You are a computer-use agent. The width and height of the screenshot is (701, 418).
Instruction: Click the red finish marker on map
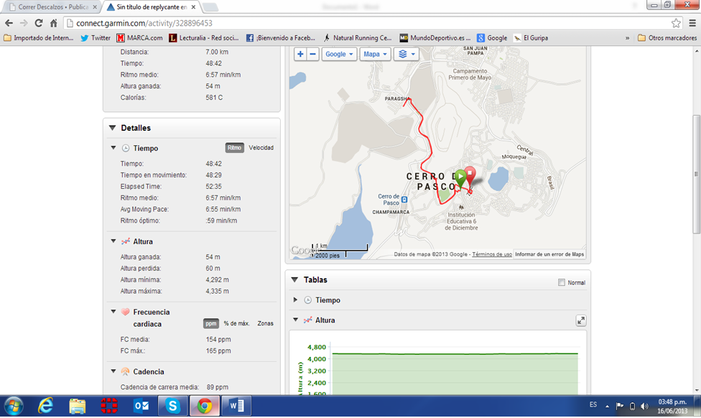tap(470, 175)
